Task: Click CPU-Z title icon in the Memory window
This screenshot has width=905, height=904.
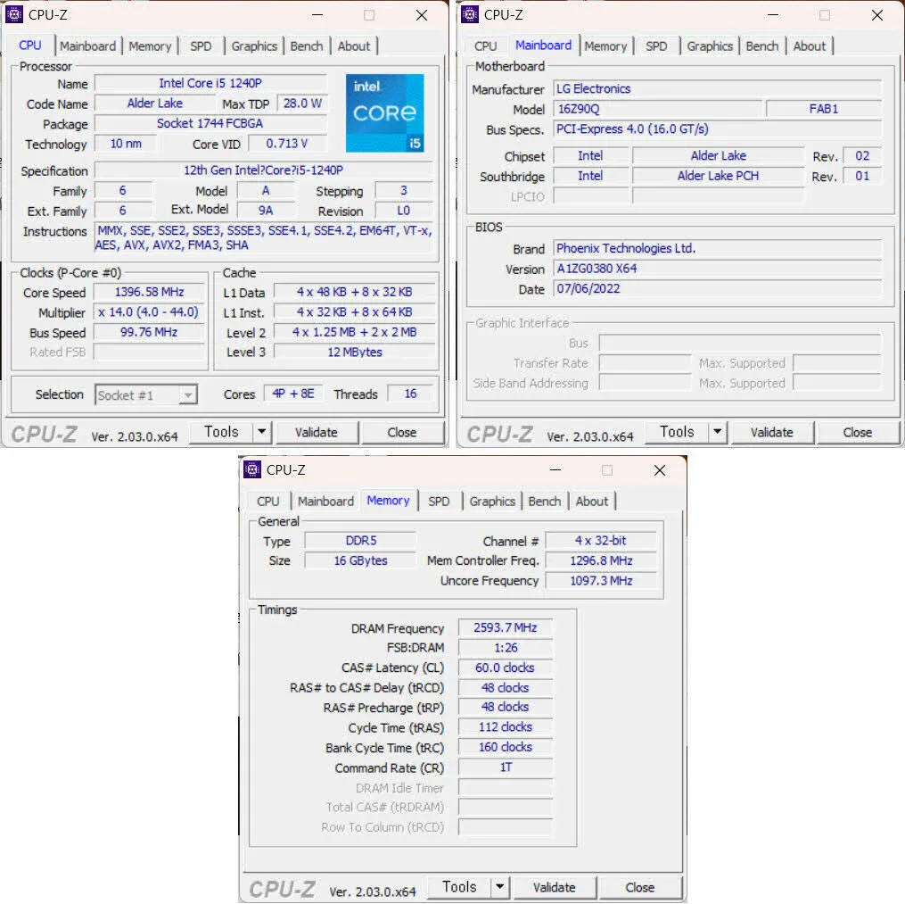Action: tap(252, 469)
